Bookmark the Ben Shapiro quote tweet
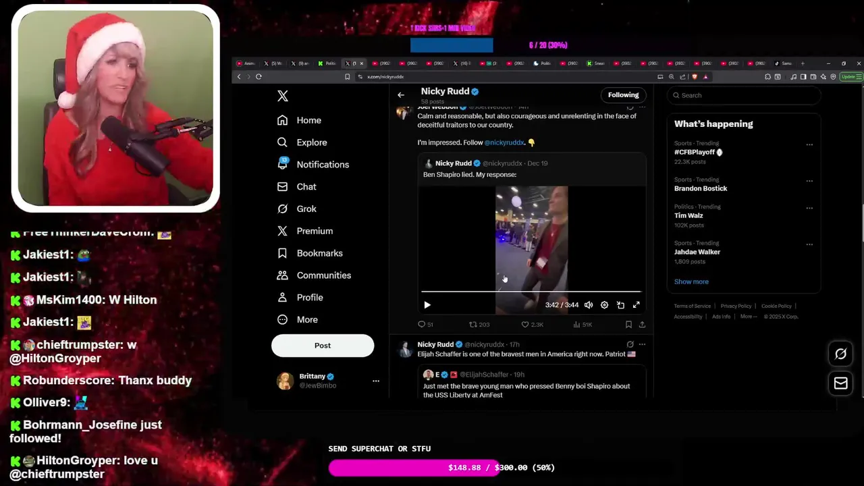Screen dimensions: 864x486 pos(628,325)
